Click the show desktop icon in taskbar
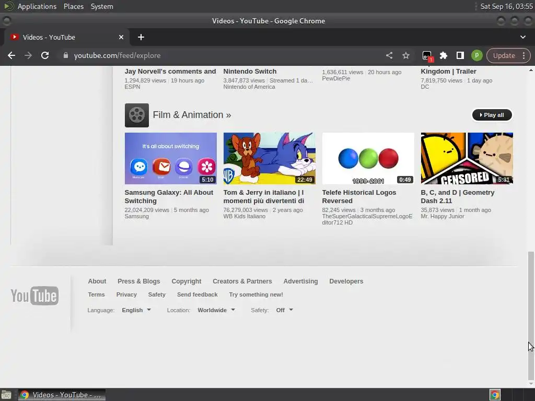535x401 pixels. click(x=6, y=395)
